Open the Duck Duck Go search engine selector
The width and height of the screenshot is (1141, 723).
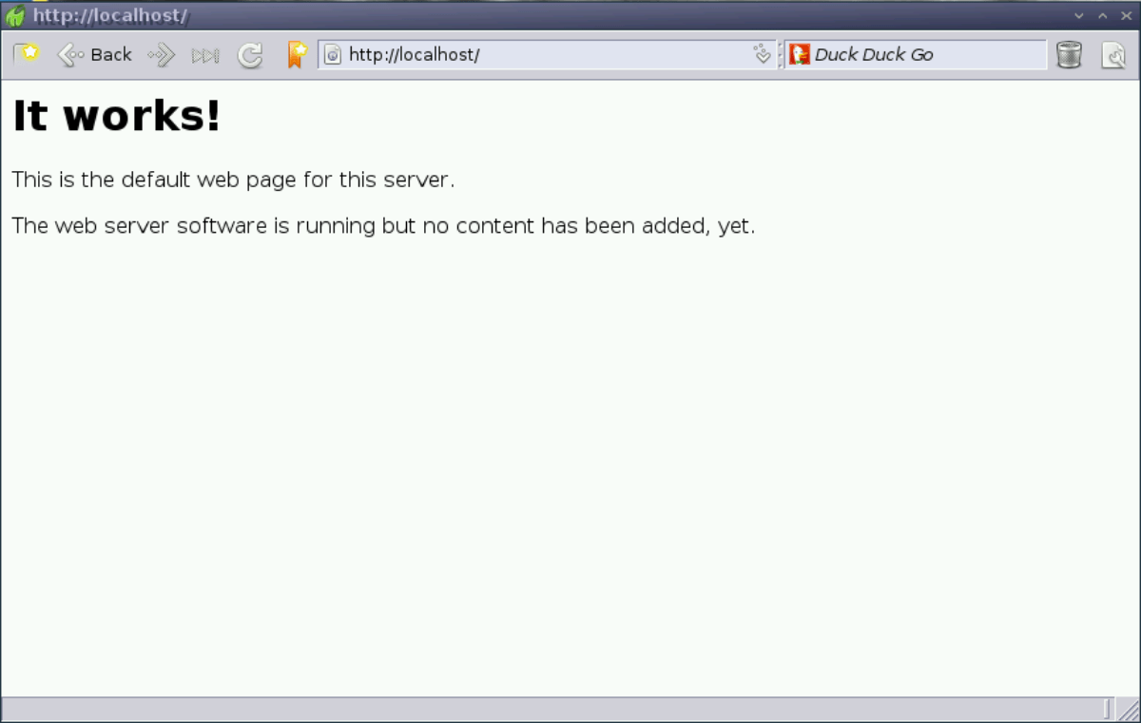[800, 55]
